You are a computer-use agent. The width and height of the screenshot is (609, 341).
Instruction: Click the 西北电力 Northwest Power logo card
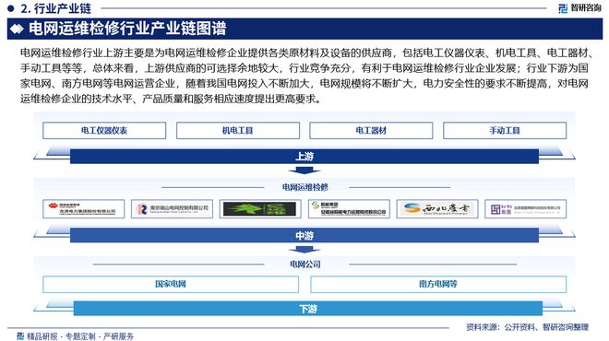[437, 209]
